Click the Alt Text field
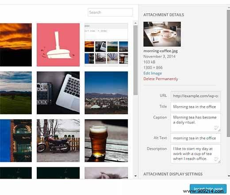230x195 pixels. pyautogui.click(x=195, y=138)
